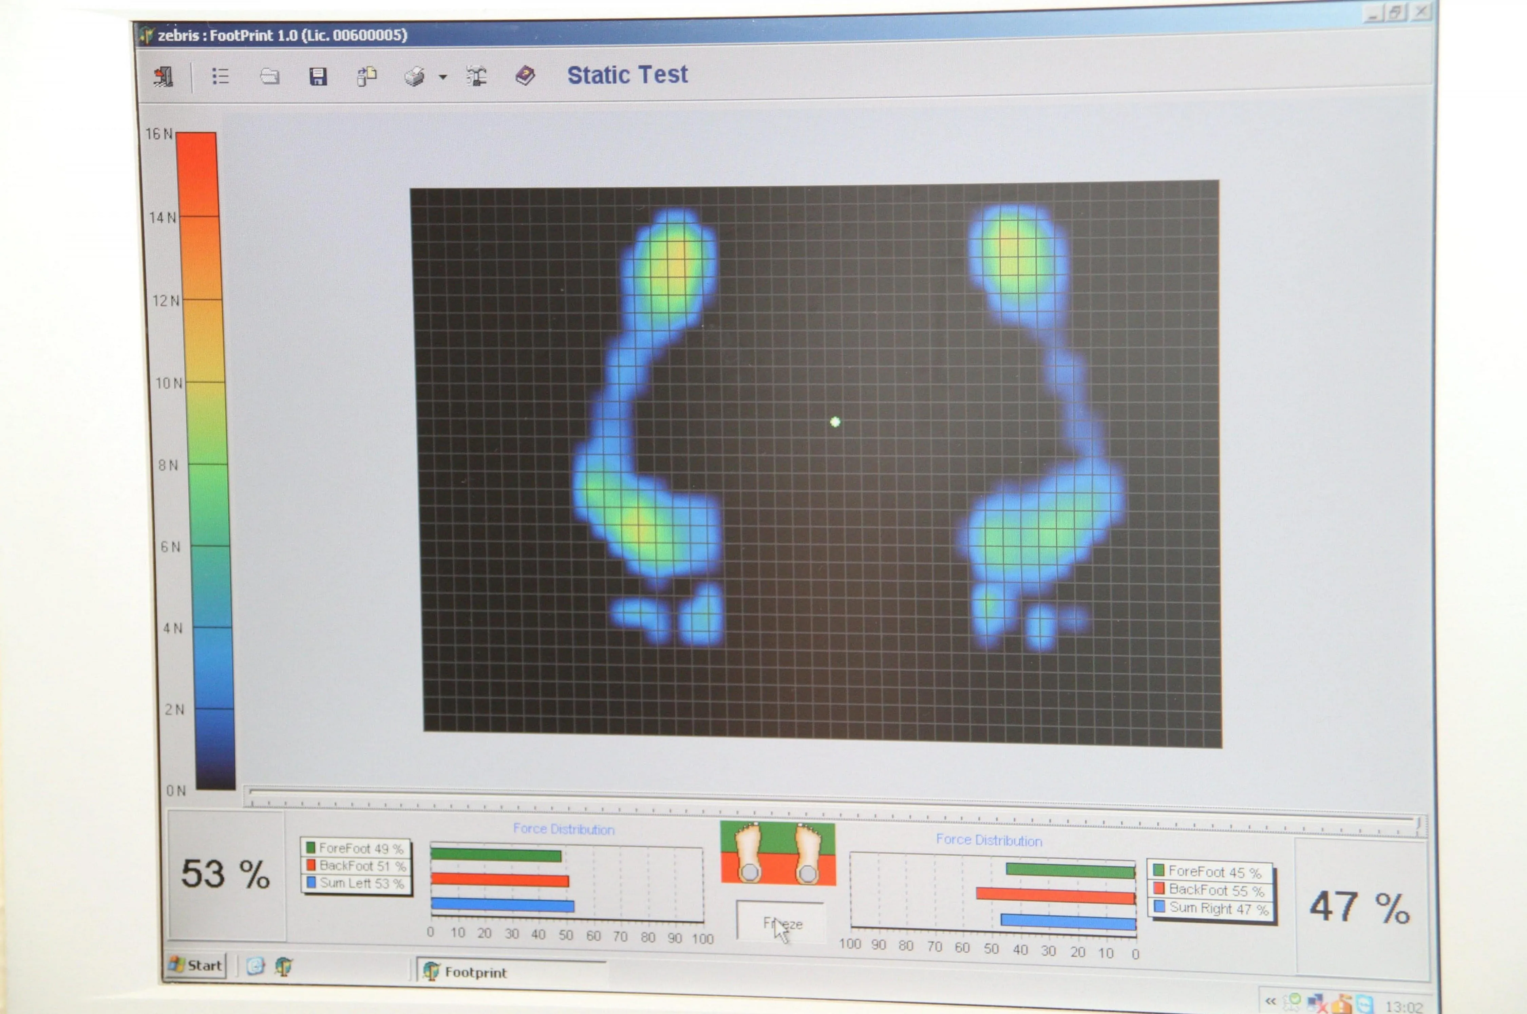Open the list view toolbar icon

(x=220, y=76)
